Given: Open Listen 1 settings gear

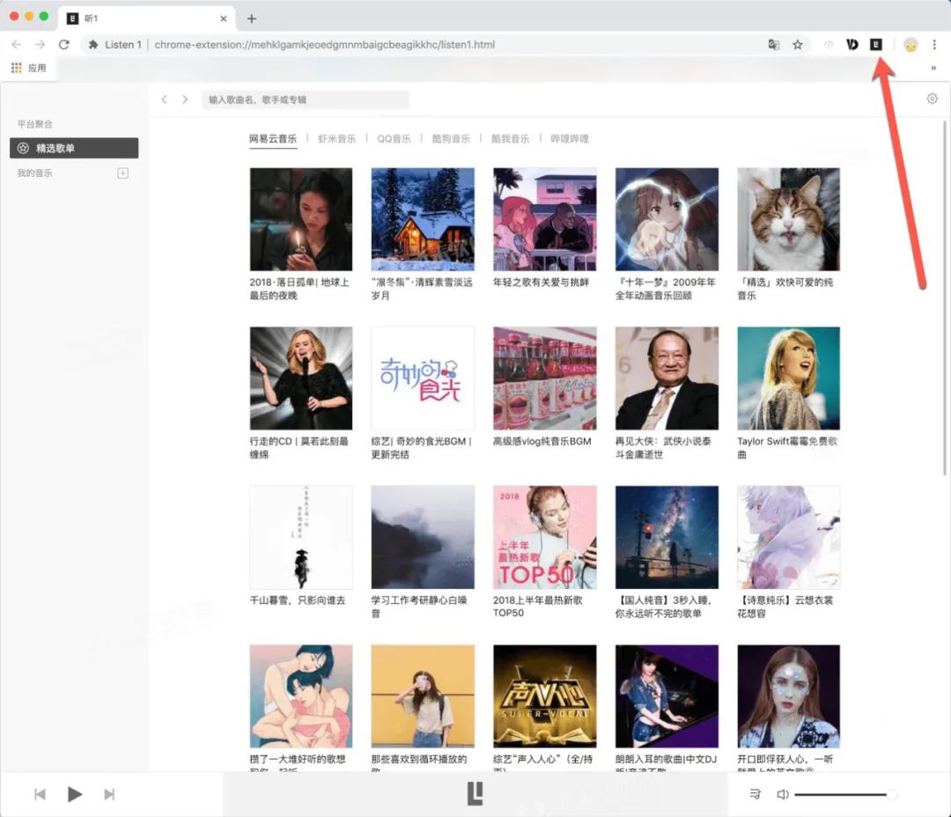Looking at the screenshot, I should (933, 99).
